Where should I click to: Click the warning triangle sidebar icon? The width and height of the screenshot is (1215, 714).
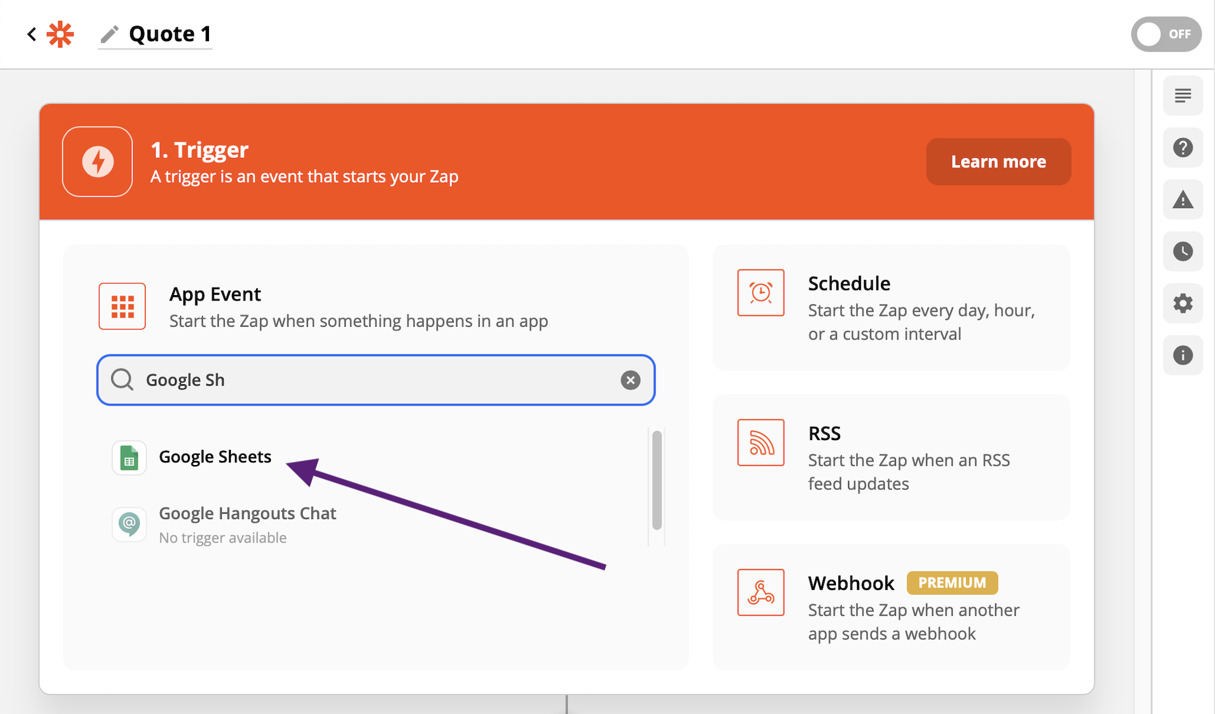click(x=1182, y=199)
